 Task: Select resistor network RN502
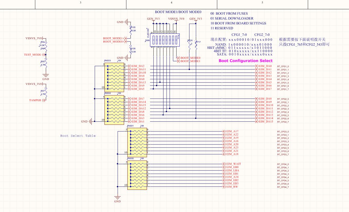tap(114, 110)
